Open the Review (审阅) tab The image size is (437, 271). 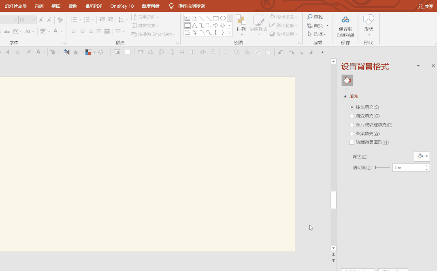39,6
